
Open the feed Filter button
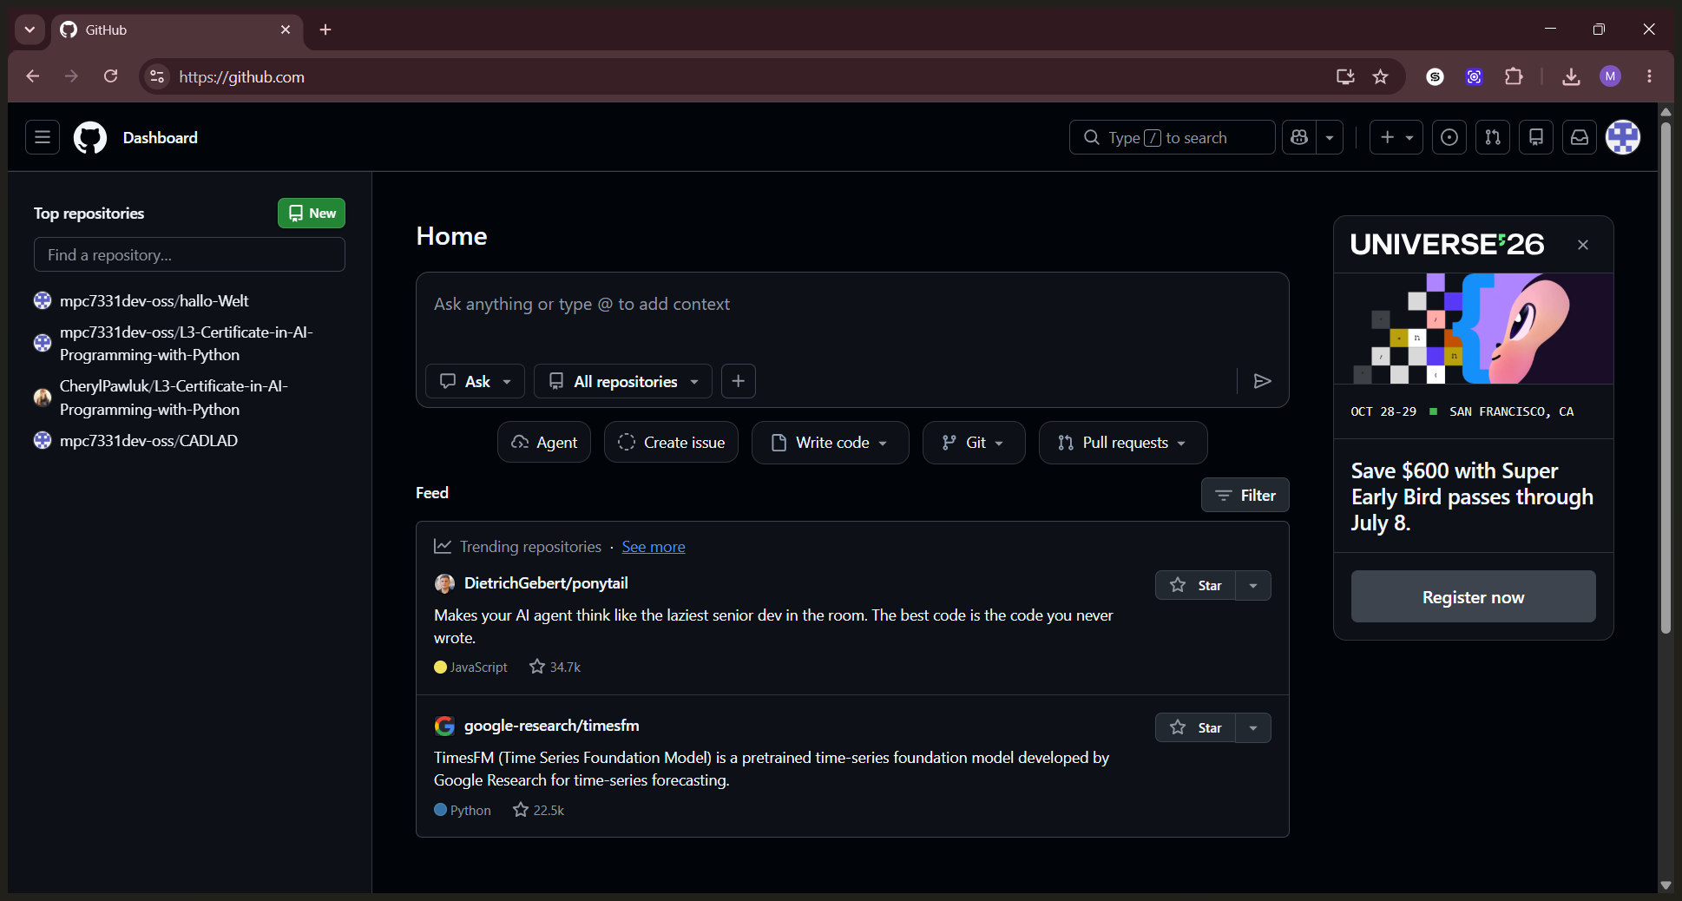[x=1245, y=495]
